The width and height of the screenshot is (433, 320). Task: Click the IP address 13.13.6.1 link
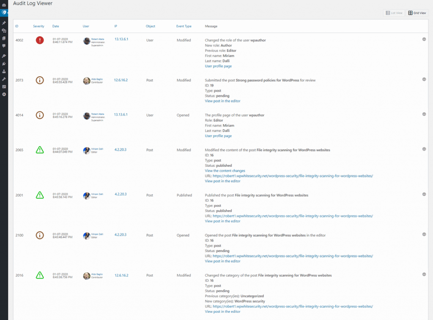point(121,40)
